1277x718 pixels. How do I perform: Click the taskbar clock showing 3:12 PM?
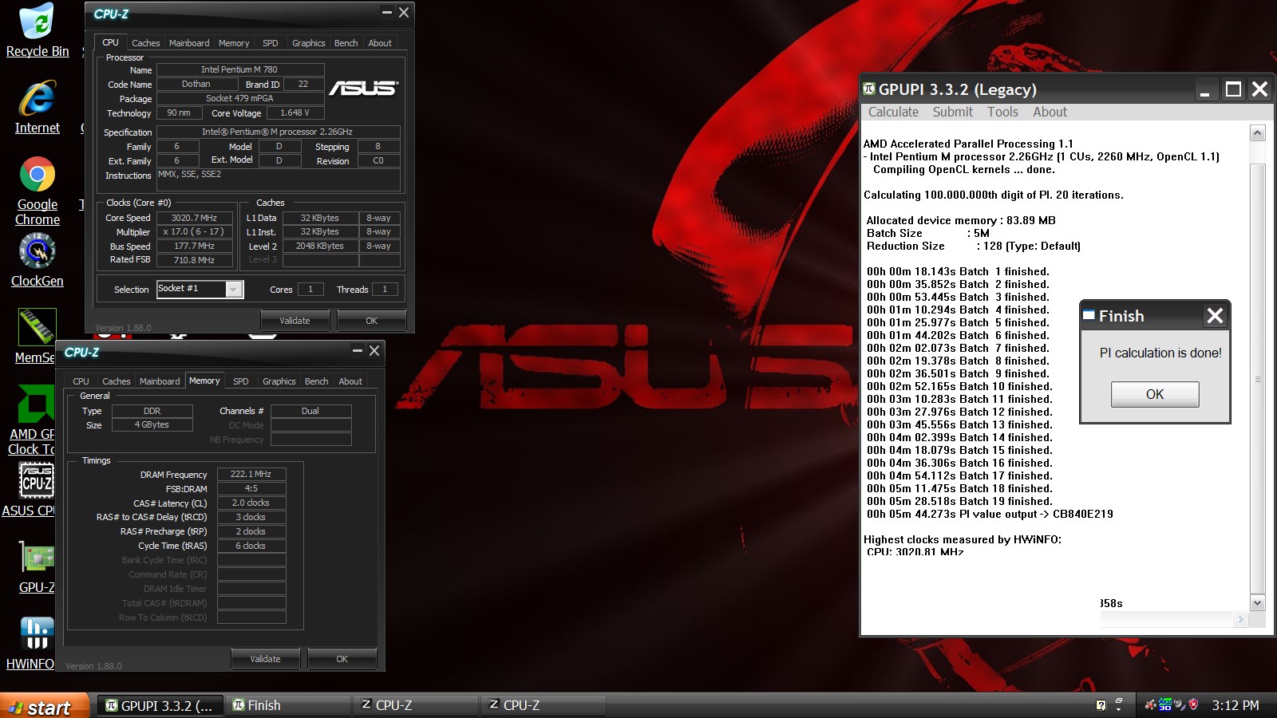1235,705
